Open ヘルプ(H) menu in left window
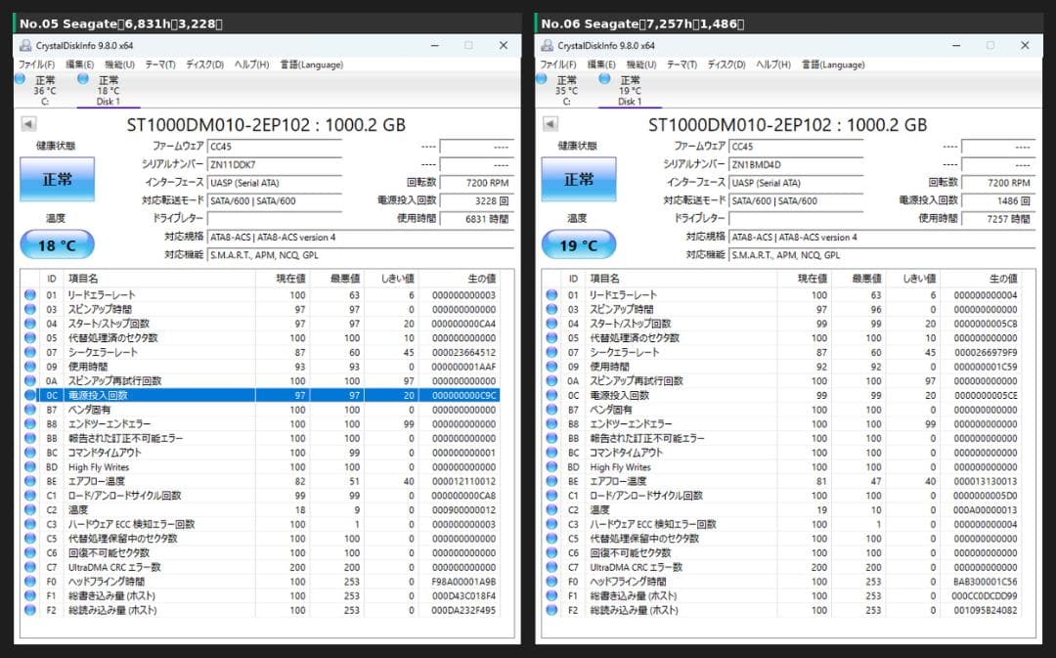The width and height of the screenshot is (1056, 658). coord(251,65)
